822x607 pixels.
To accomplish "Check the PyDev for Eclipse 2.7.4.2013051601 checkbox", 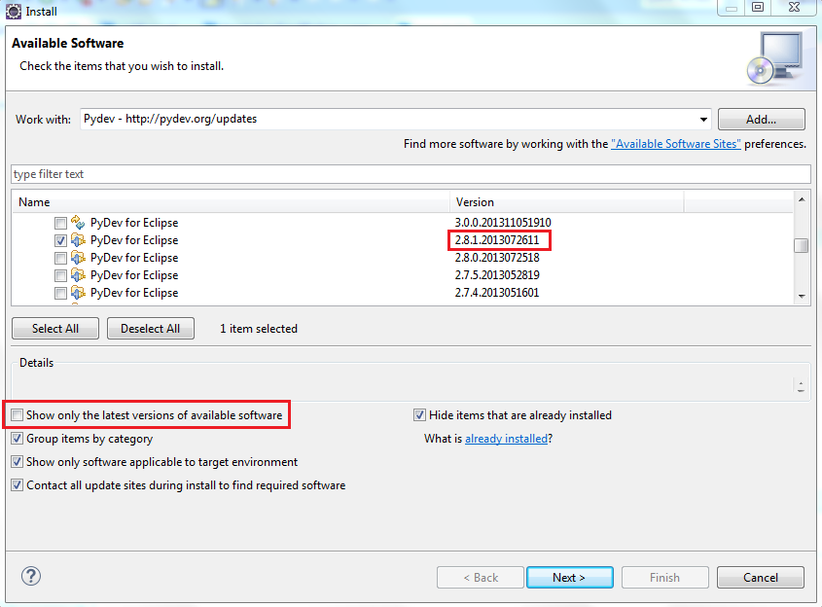I will (61, 293).
